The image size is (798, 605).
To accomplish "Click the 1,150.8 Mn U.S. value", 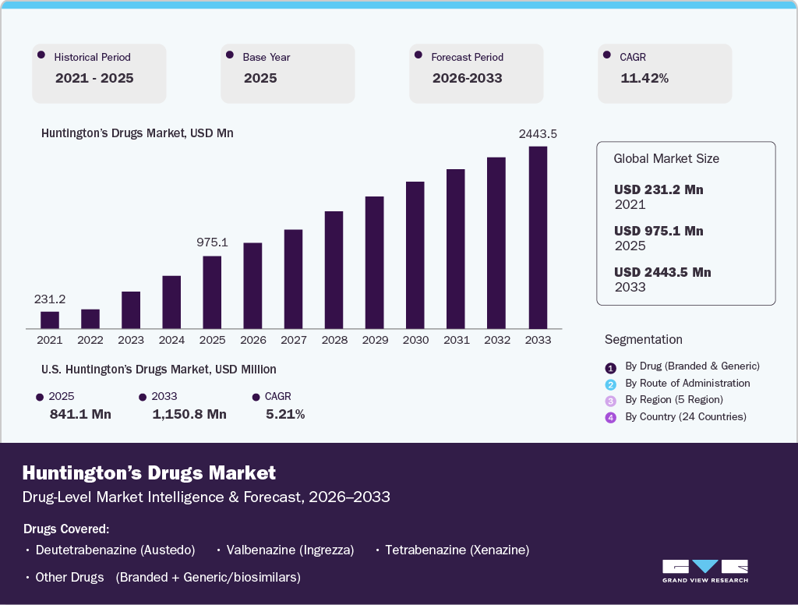I will click(189, 414).
